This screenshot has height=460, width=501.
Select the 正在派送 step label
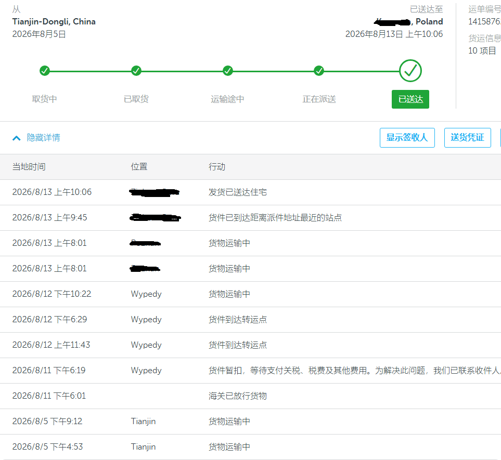click(x=319, y=99)
